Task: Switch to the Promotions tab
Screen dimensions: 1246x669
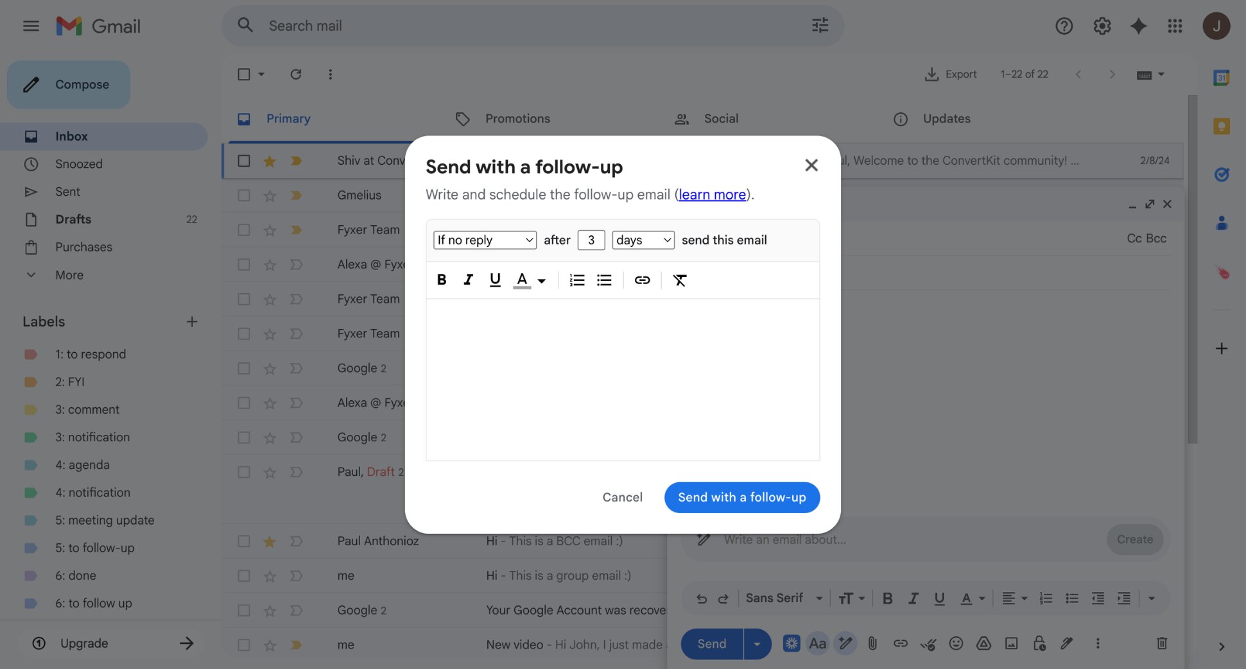Action: point(517,119)
